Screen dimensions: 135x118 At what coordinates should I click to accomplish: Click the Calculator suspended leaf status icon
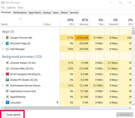(57, 102)
